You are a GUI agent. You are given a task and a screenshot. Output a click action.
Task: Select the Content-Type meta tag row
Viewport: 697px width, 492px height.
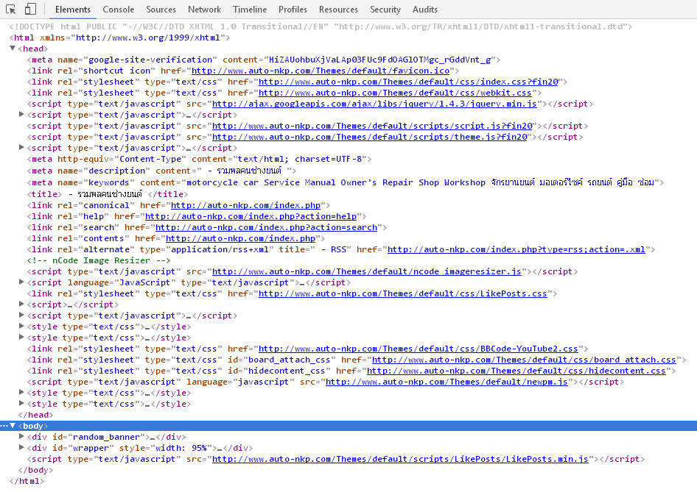(x=199, y=159)
